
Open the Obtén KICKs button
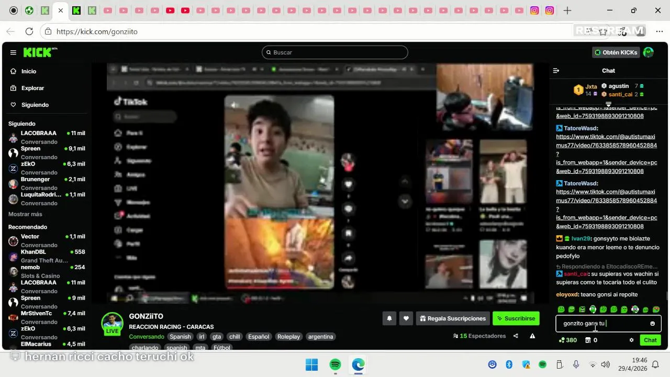(616, 52)
